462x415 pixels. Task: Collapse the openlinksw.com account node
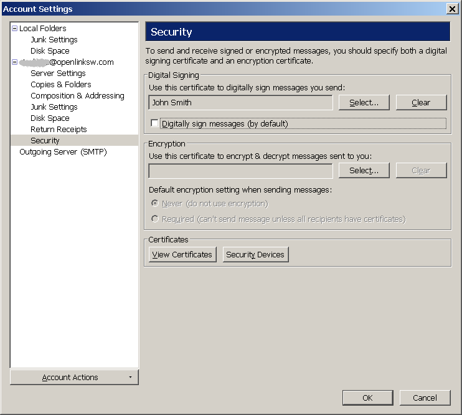(x=14, y=62)
